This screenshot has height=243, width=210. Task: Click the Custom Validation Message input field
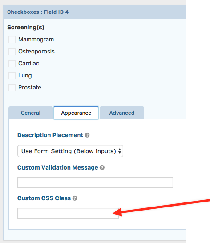click(95, 182)
